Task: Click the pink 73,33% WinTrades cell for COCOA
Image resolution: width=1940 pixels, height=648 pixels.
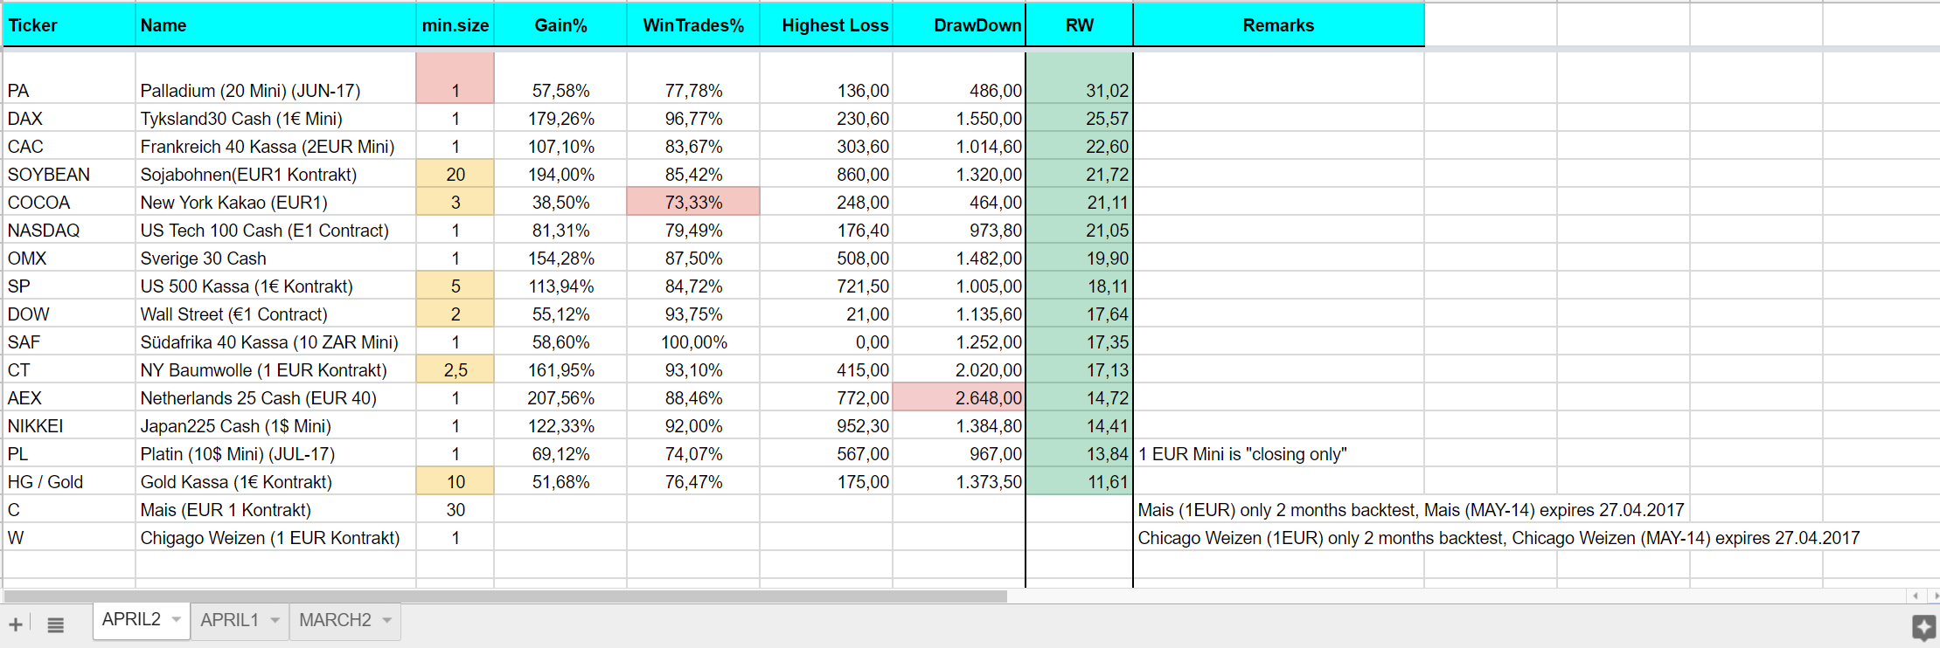Action: (x=693, y=202)
